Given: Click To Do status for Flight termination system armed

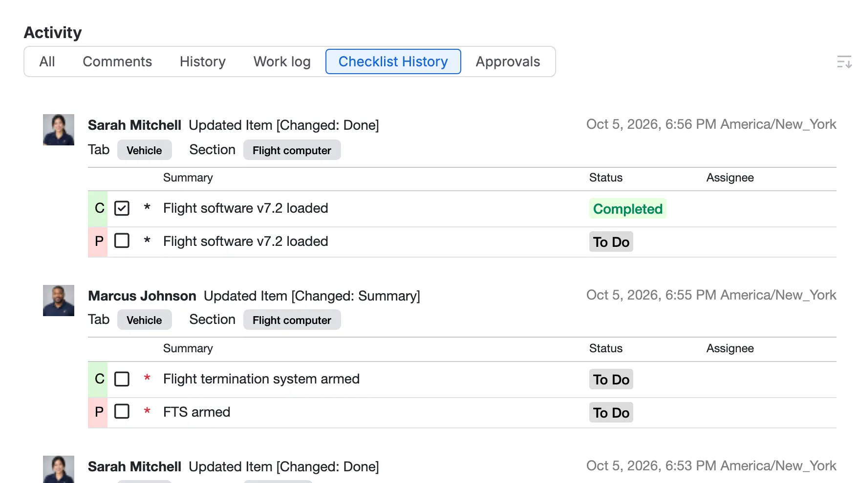Looking at the screenshot, I should point(611,380).
